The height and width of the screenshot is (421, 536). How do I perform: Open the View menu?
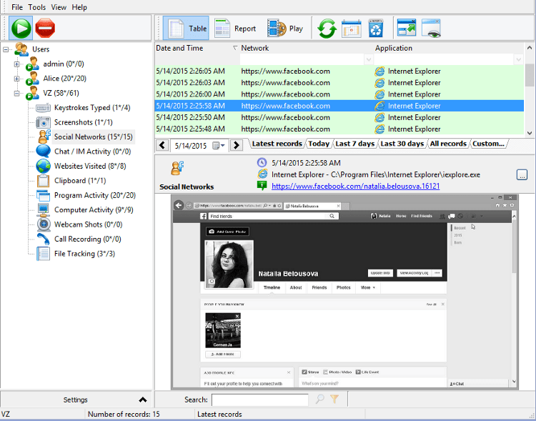coord(59,7)
